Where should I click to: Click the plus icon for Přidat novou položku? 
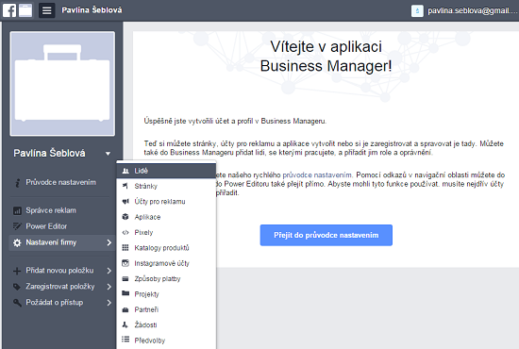17,271
